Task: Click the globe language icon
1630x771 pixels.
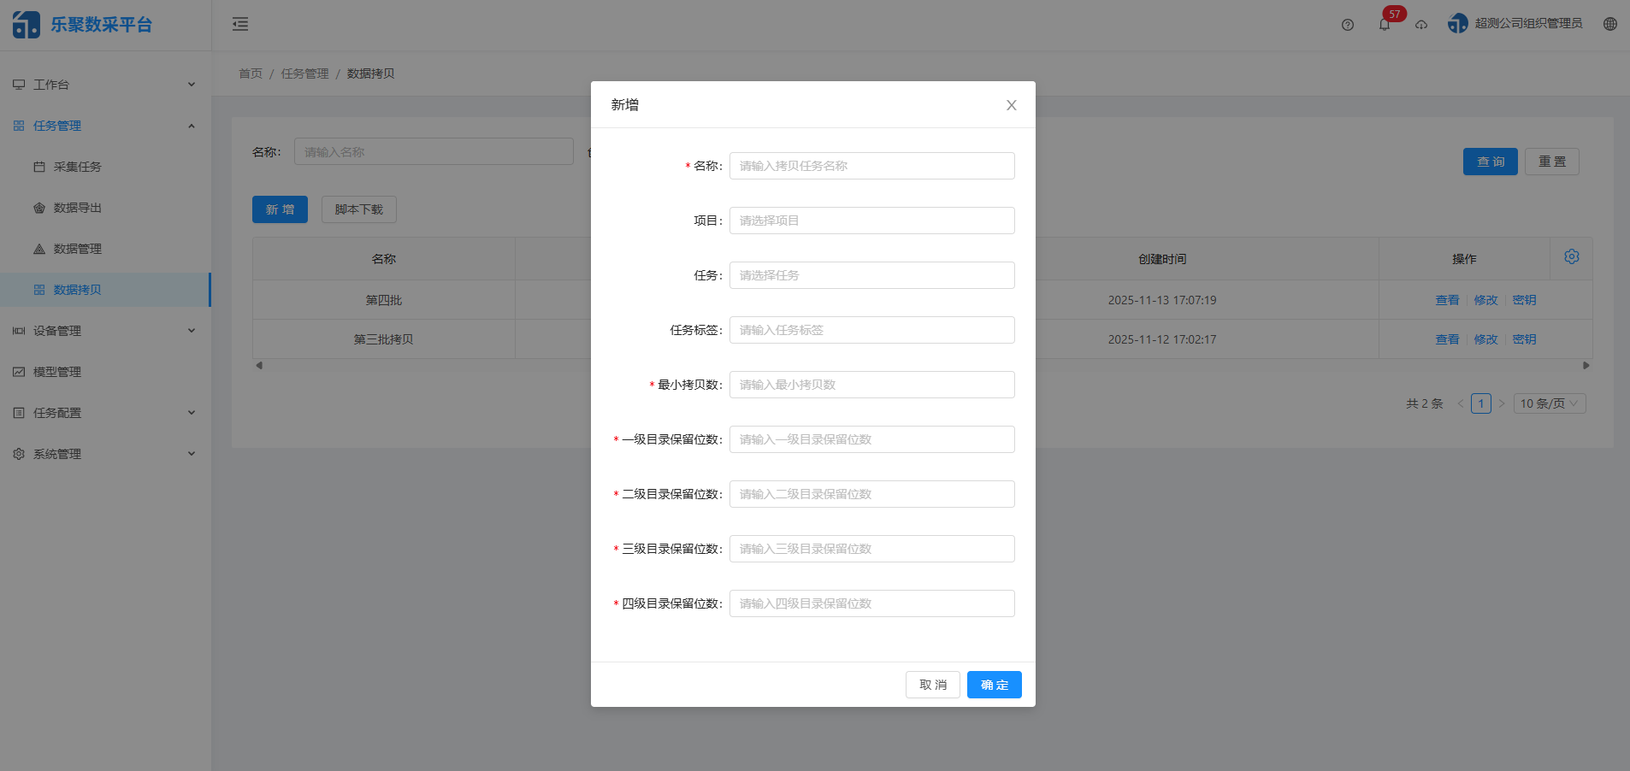Action: [x=1610, y=24]
